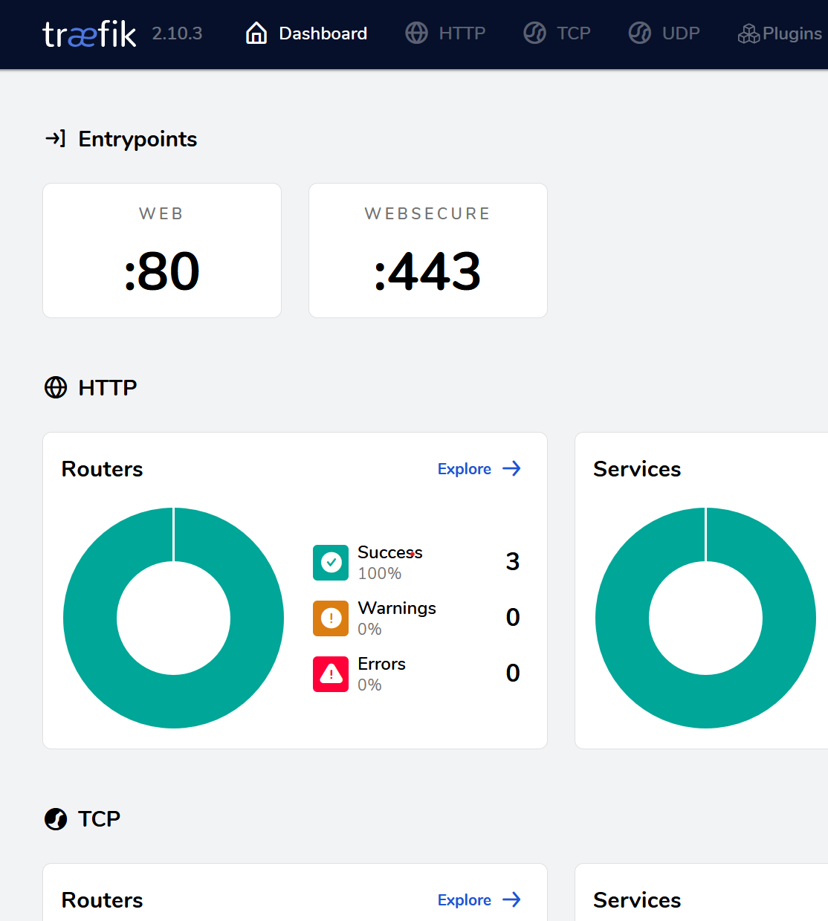Click the Warnings label text
828x921 pixels.
click(x=397, y=608)
